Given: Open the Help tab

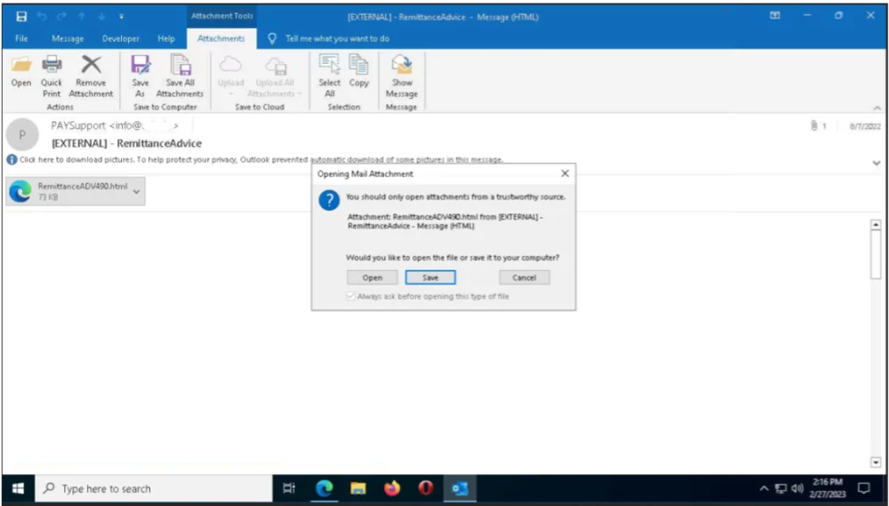Looking at the screenshot, I should tap(166, 38).
